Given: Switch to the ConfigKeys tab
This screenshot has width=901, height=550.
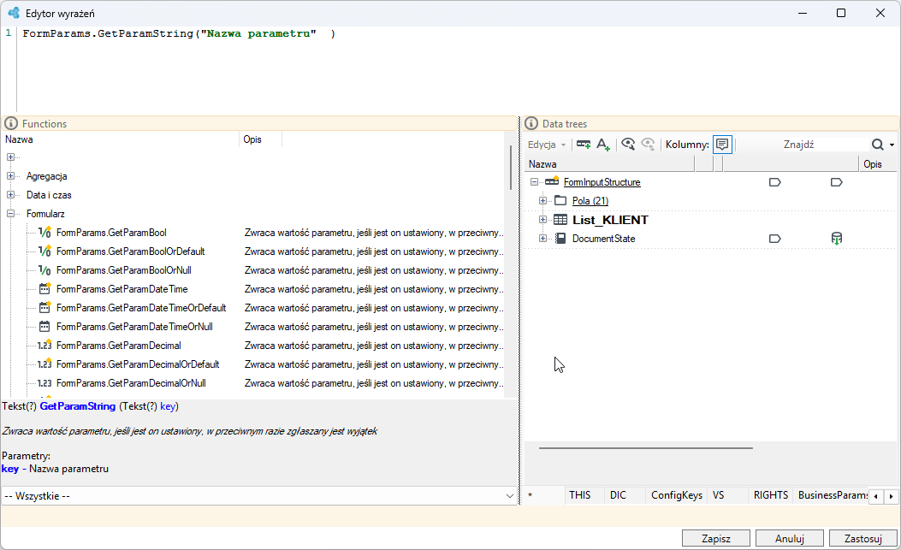Looking at the screenshot, I should click(676, 495).
